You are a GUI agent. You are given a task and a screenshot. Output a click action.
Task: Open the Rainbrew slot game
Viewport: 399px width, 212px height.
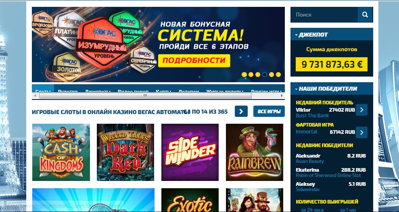255,152
